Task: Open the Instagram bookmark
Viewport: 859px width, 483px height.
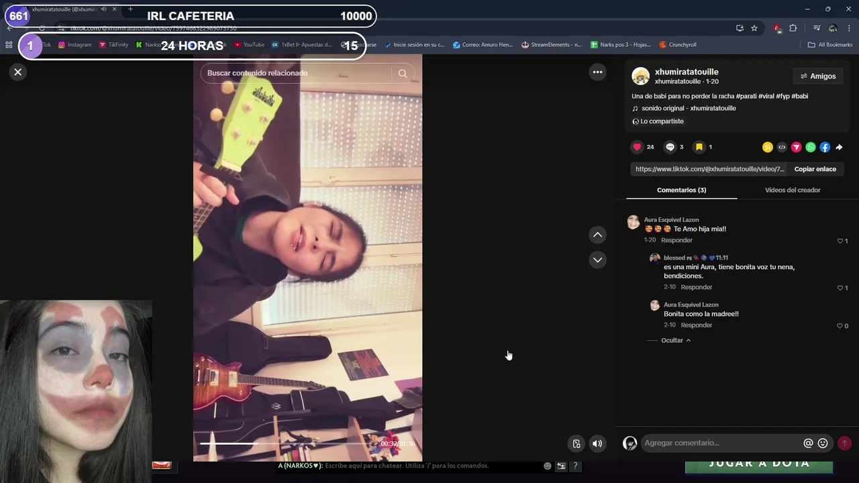Action: [74, 45]
